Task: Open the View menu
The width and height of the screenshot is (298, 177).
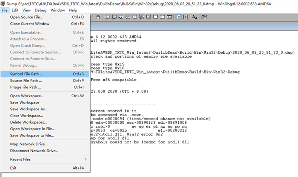Action: coord(27,10)
